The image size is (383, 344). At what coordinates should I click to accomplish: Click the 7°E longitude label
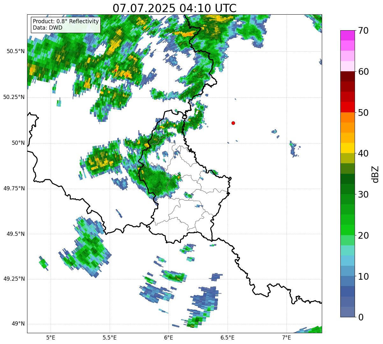point(286,337)
